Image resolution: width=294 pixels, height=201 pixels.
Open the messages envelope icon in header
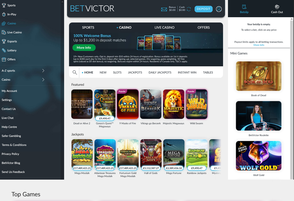click(164, 9)
